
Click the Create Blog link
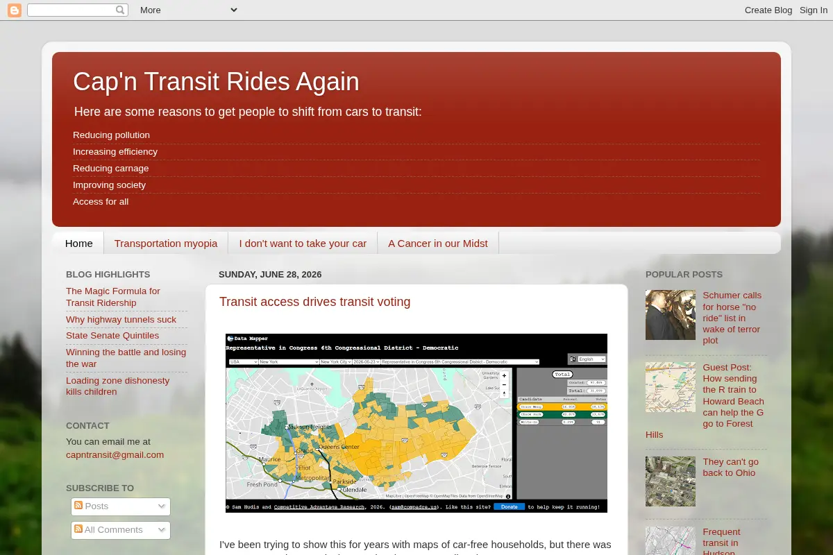(x=768, y=10)
